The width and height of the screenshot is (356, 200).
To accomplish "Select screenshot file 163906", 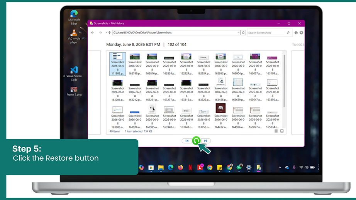I will pyautogui.click(x=118, y=117).
